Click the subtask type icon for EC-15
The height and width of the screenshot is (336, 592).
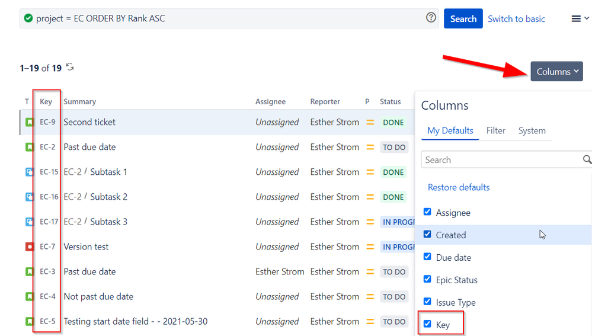coord(30,172)
